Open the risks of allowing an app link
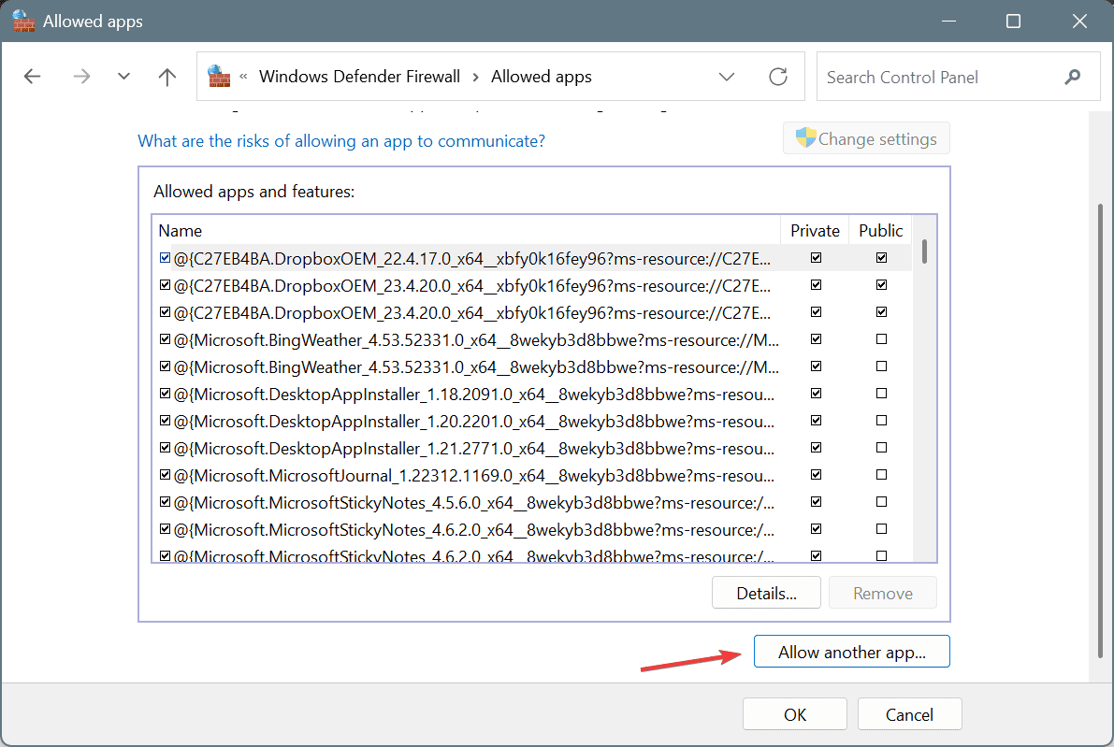Screen dimensions: 1114x747 pos(341,140)
